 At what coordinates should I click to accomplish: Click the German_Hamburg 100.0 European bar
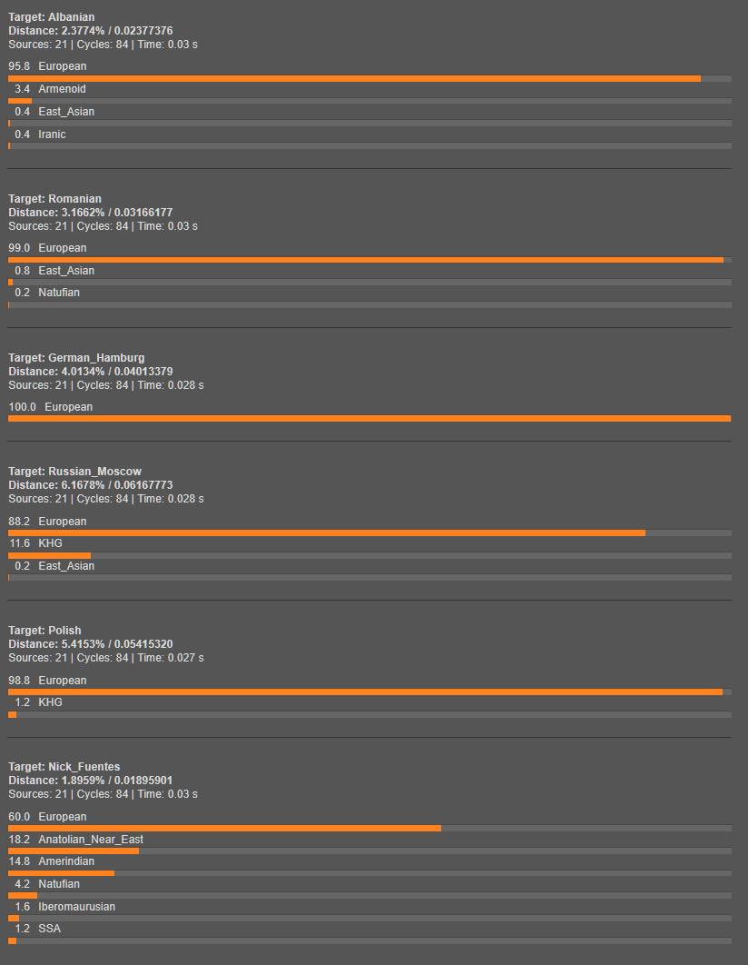pyautogui.click(x=369, y=419)
